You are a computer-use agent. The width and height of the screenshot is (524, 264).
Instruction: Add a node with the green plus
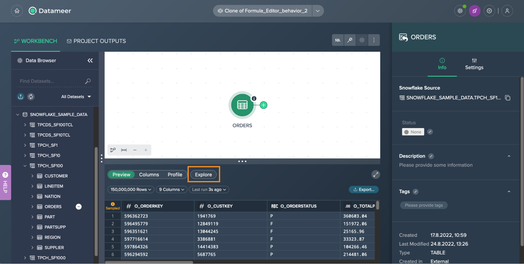click(263, 105)
